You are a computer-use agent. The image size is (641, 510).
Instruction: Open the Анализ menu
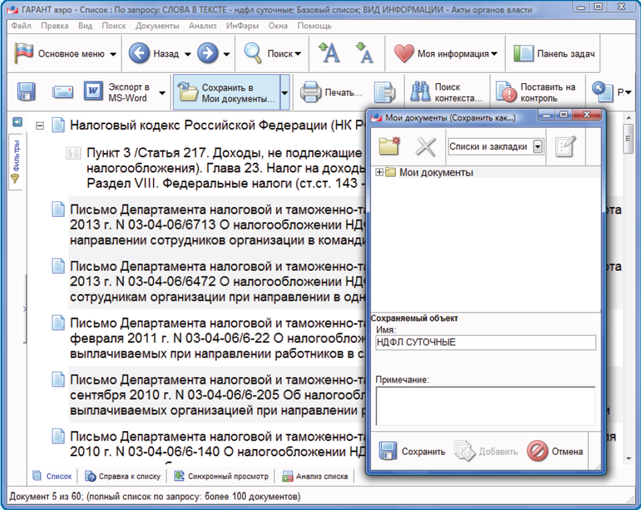202,26
